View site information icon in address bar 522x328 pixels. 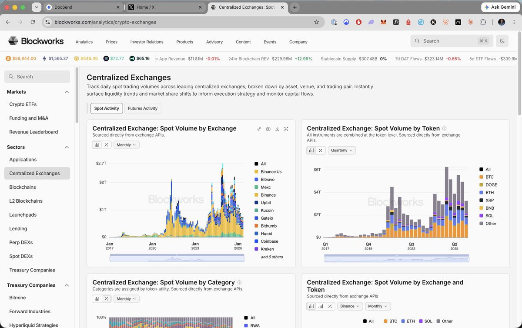click(48, 22)
